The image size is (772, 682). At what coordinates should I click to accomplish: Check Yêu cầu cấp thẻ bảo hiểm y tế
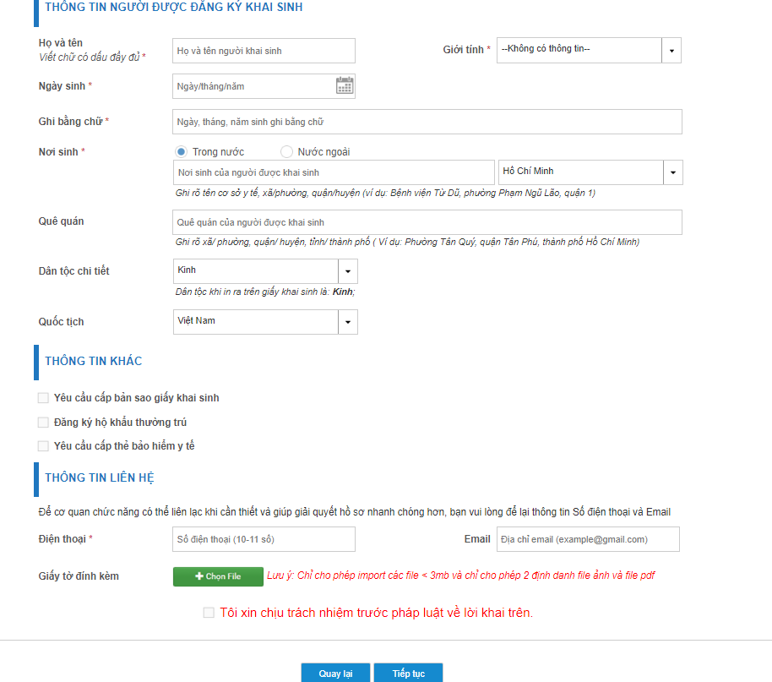[43, 446]
